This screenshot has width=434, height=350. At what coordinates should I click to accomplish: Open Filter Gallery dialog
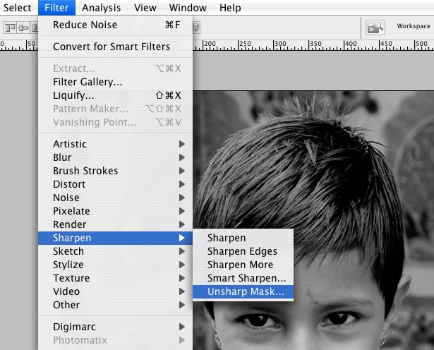pos(115,82)
